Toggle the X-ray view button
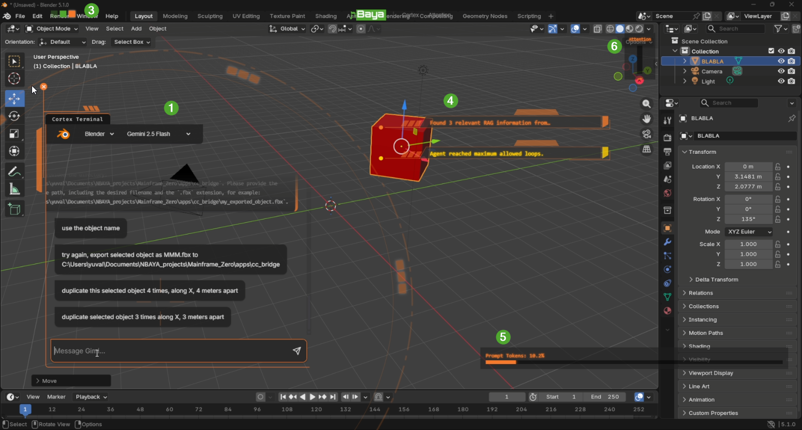The width and height of the screenshot is (802, 430). pos(597,29)
